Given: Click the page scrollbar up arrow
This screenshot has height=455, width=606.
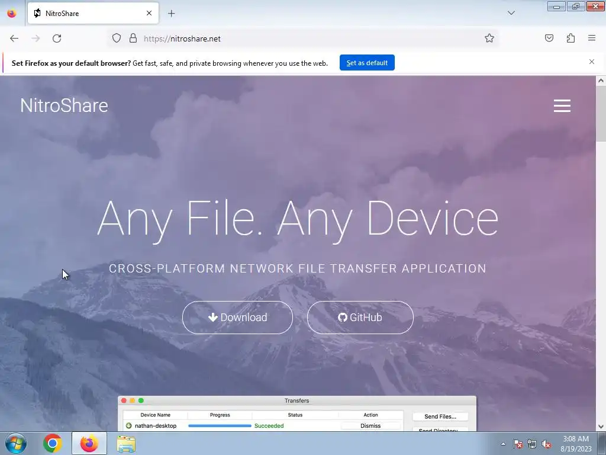Looking at the screenshot, I should click(601, 81).
